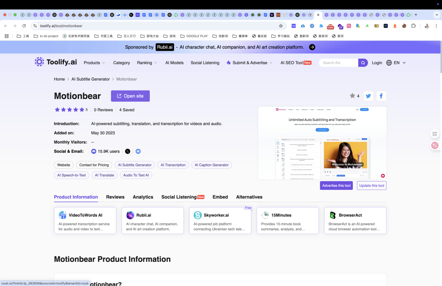Open BrowserAct card icon
Image resolution: width=442 pixels, height=286 pixels.
coord(333,215)
